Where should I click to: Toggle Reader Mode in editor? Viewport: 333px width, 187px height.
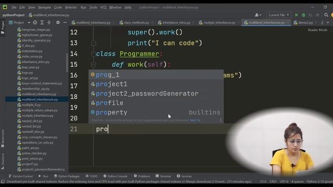pos(317,30)
